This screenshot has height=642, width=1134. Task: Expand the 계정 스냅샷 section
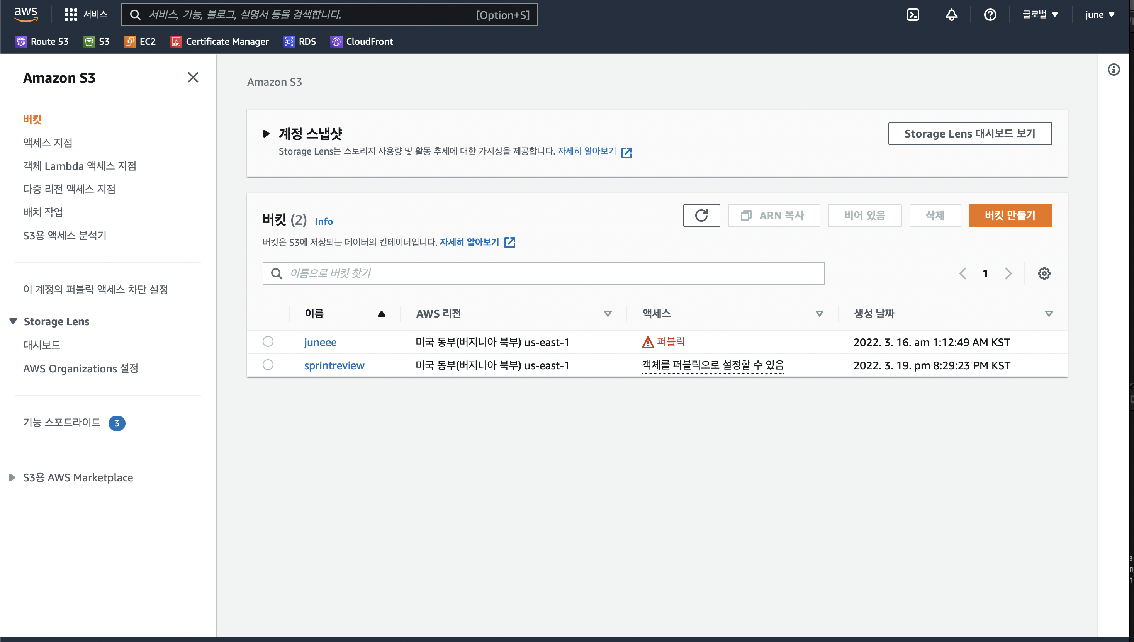point(266,133)
